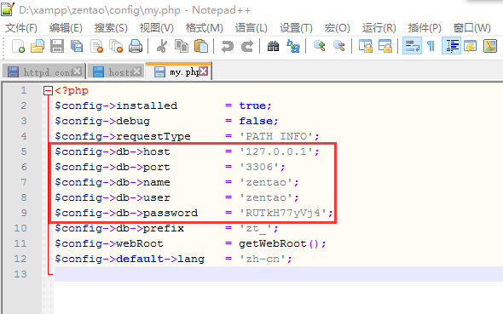
Task: Open Find using the binoculars icon
Action: 273,46
